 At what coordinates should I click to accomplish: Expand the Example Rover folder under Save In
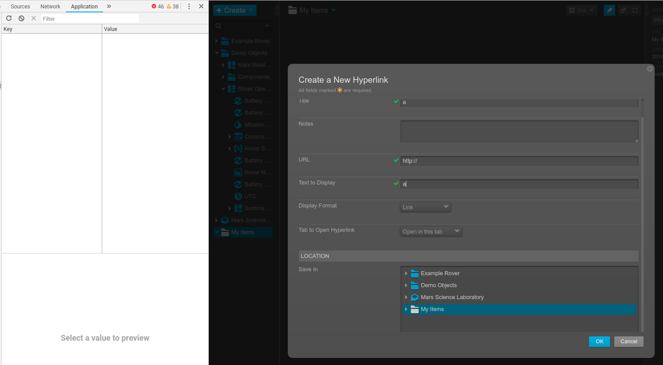[x=406, y=273]
